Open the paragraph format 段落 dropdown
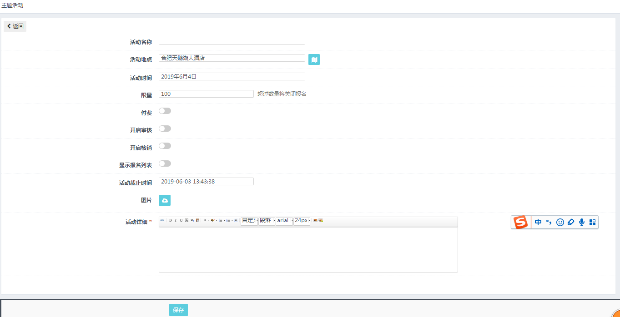The height and width of the screenshot is (317, 620). pyautogui.click(x=266, y=221)
